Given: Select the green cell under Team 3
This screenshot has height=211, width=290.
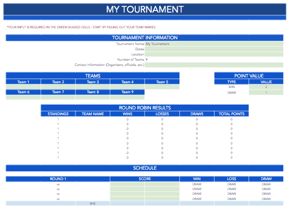Looking at the screenshot, I should pos(93,87).
